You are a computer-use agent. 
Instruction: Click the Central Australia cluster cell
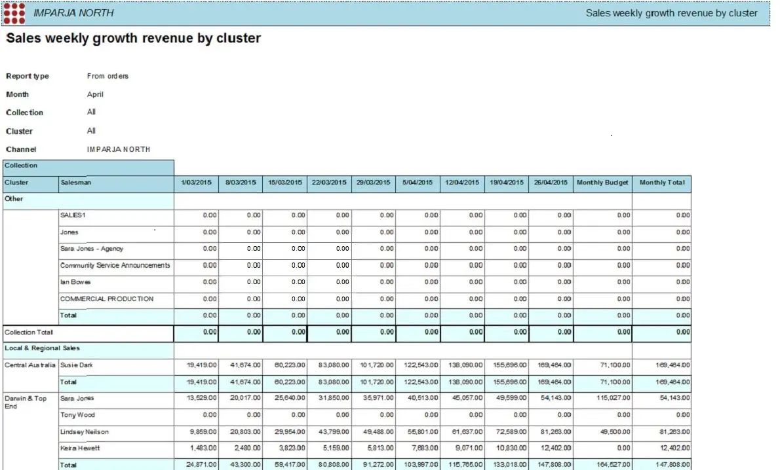[30, 365]
